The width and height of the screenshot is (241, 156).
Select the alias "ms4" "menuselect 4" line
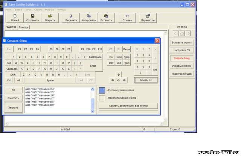click(x=40, y=89)
